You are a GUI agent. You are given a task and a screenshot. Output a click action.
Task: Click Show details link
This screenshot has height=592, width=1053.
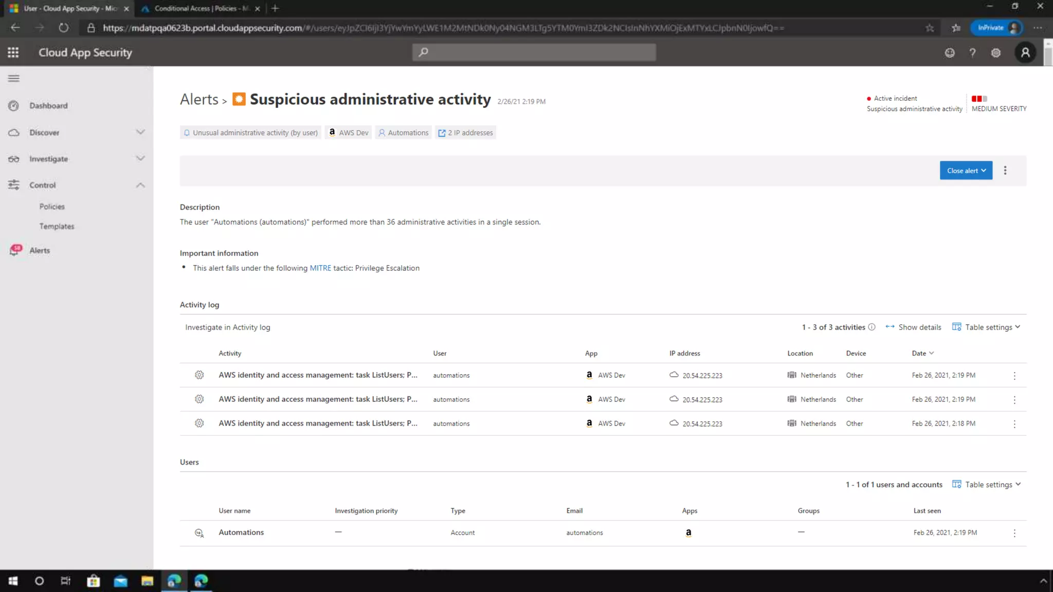[x=913, y=327]
